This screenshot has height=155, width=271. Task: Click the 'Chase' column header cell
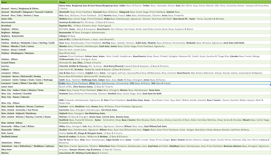coord(164,2)
